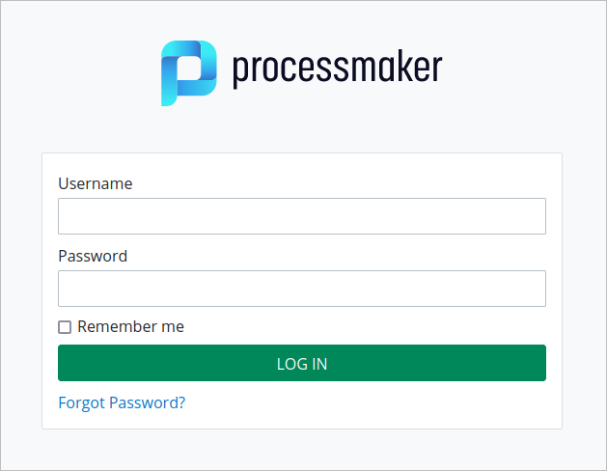Click the Username field label
Viewport: 607px width, 471px height.
pos(95,183)
